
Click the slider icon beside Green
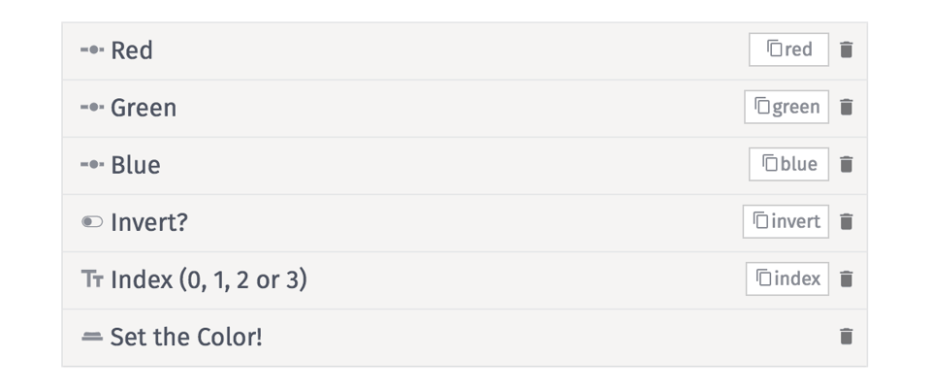(x=92, y=107)
